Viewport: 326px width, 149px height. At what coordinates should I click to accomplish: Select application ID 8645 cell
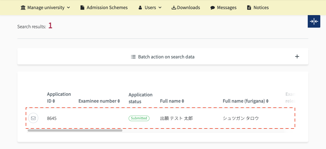tap(52, 119)
